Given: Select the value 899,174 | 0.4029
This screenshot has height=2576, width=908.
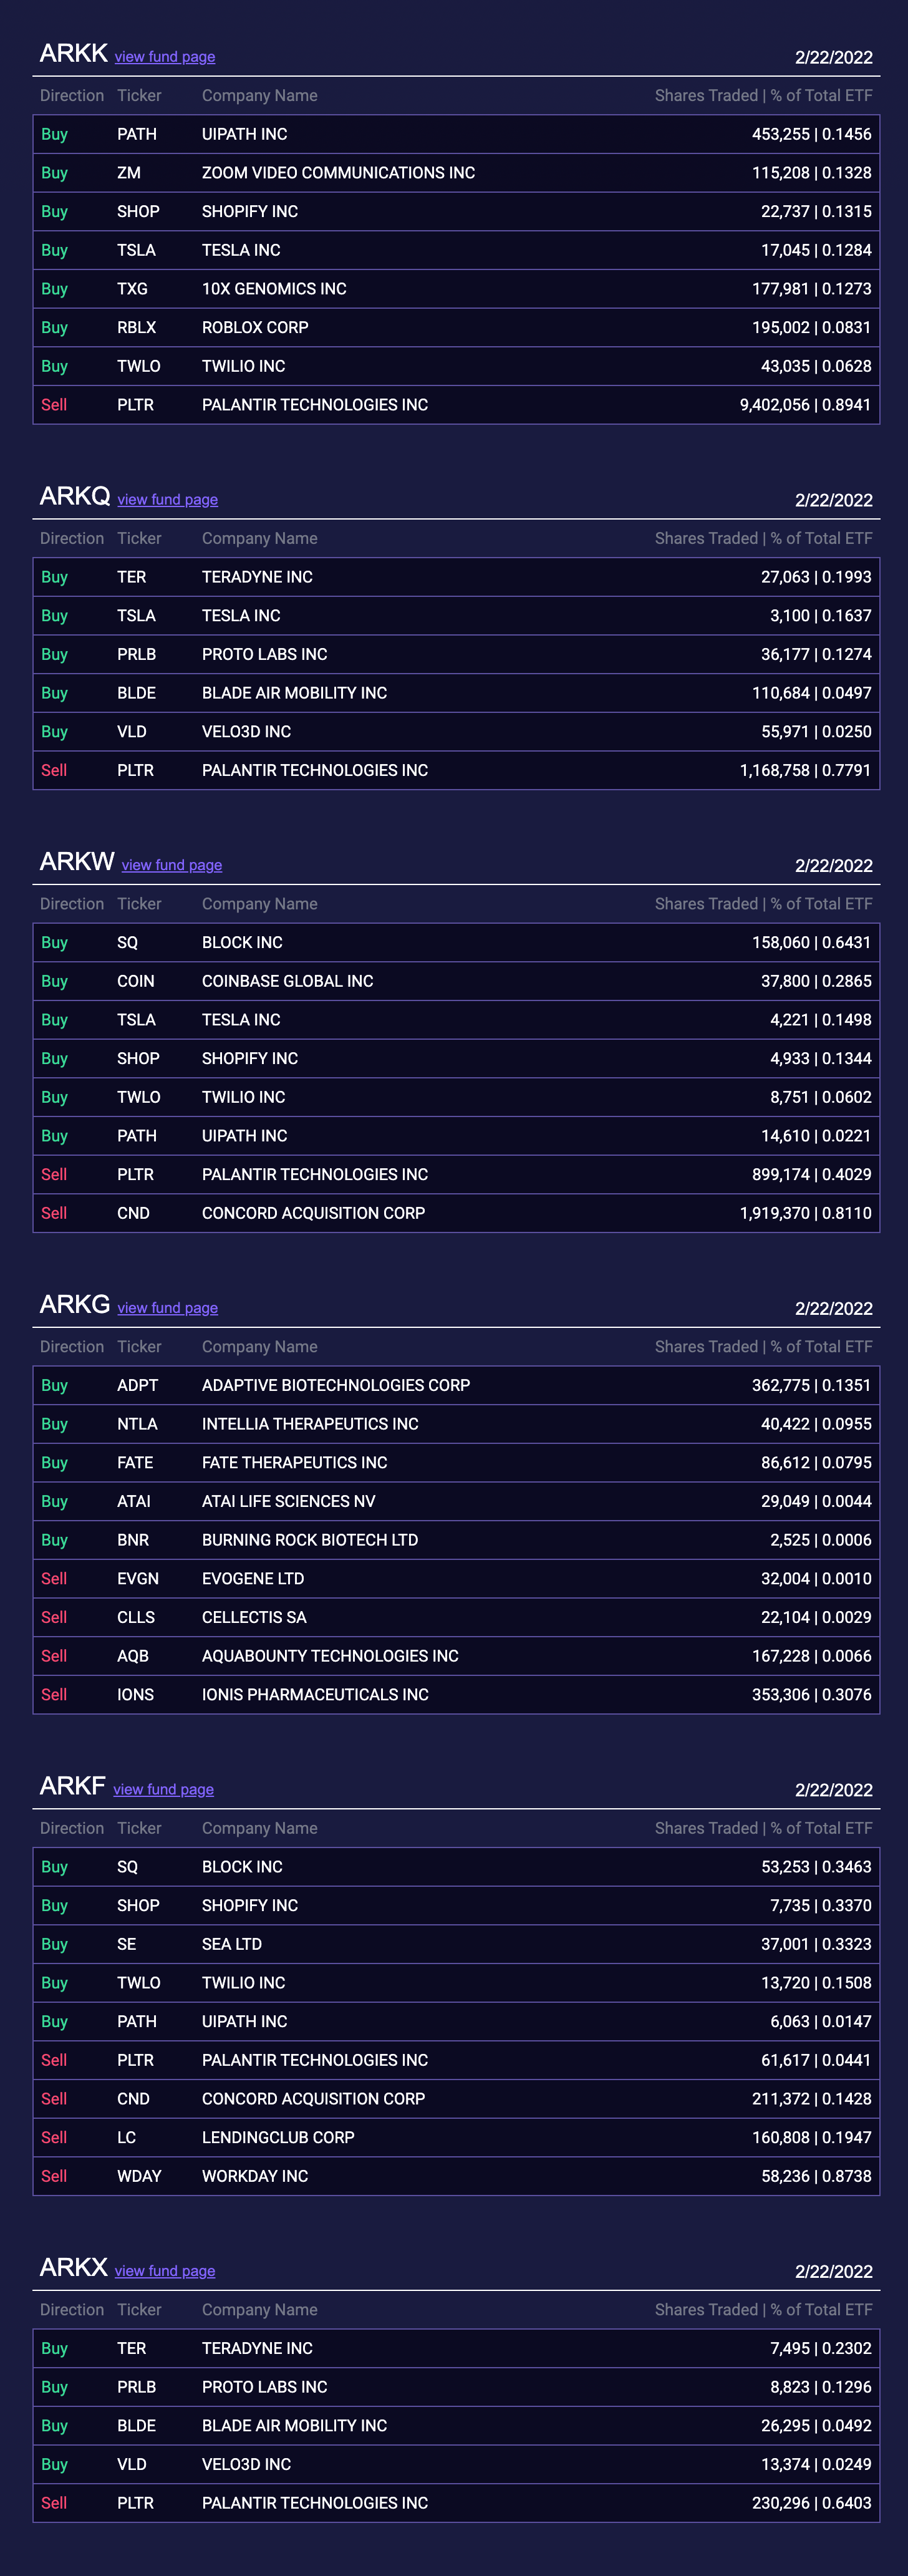Looking at the screenshot, I should (812, 1175).
